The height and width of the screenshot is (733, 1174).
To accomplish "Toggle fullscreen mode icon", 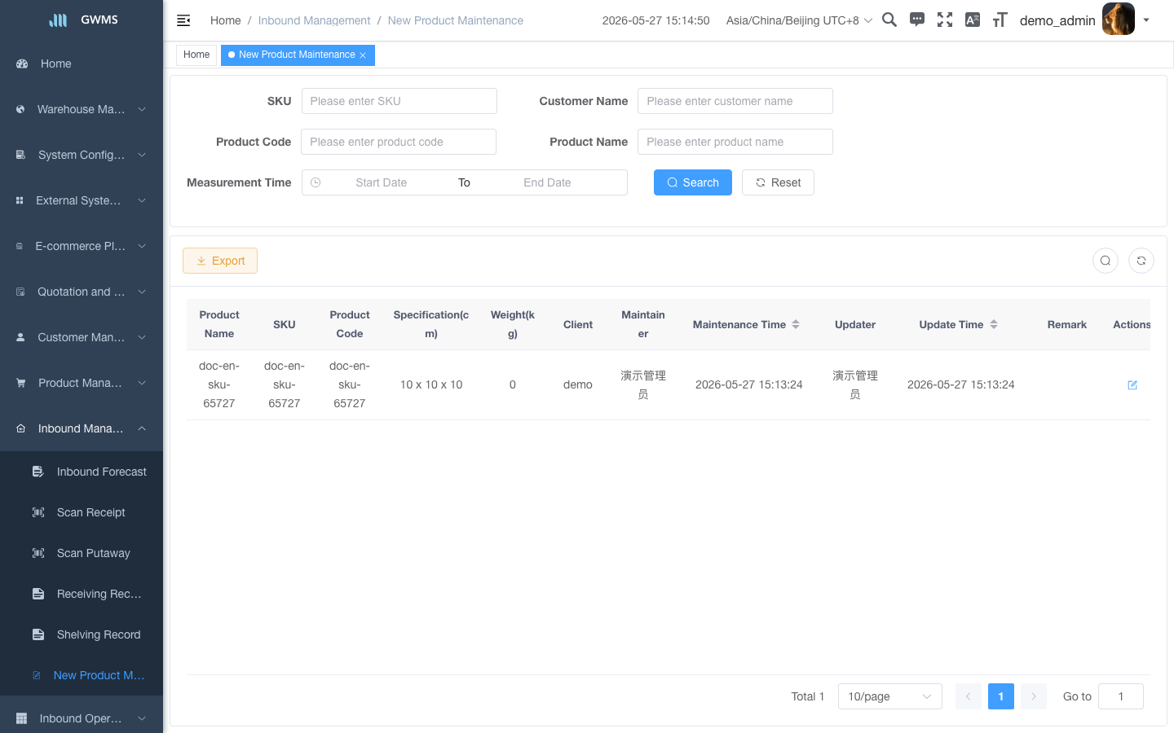I will (945, 20).
